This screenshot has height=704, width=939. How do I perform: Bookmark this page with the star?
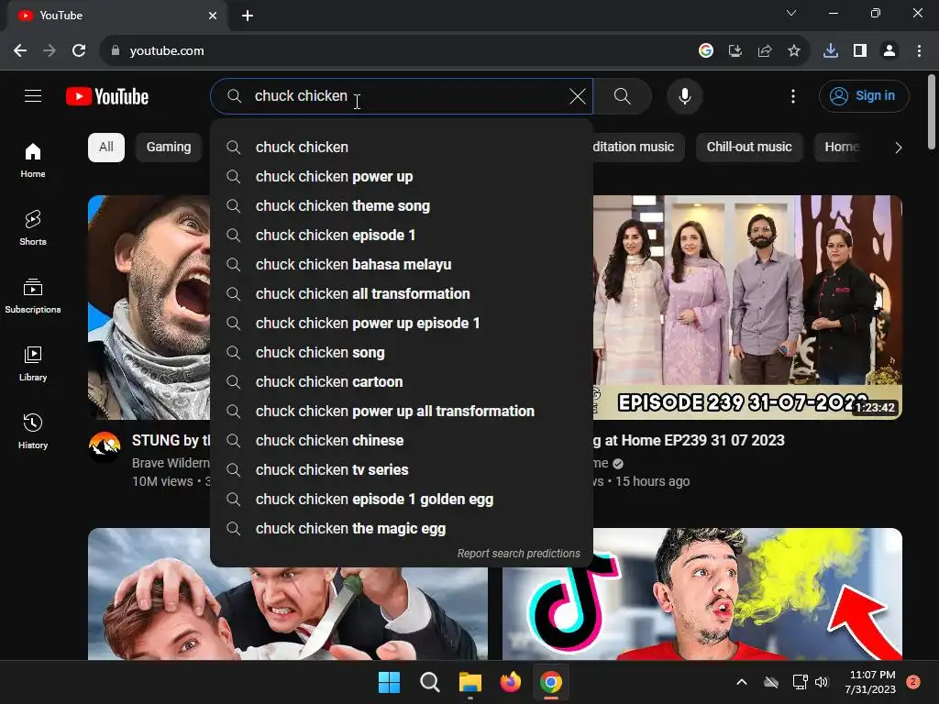point(794,51)
